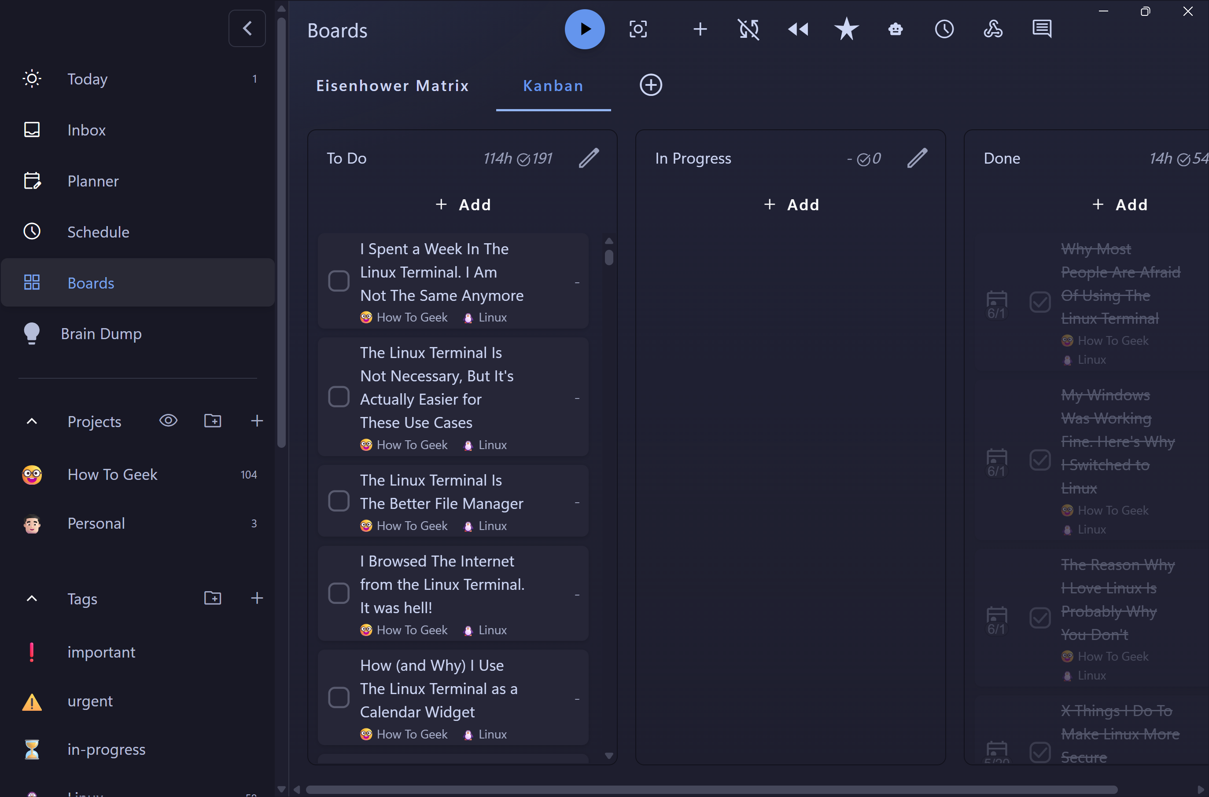This screenshot has width=1209, height=797.
Task: Check 'I Browsed The Internet' task
Action: tap(339, 593)
